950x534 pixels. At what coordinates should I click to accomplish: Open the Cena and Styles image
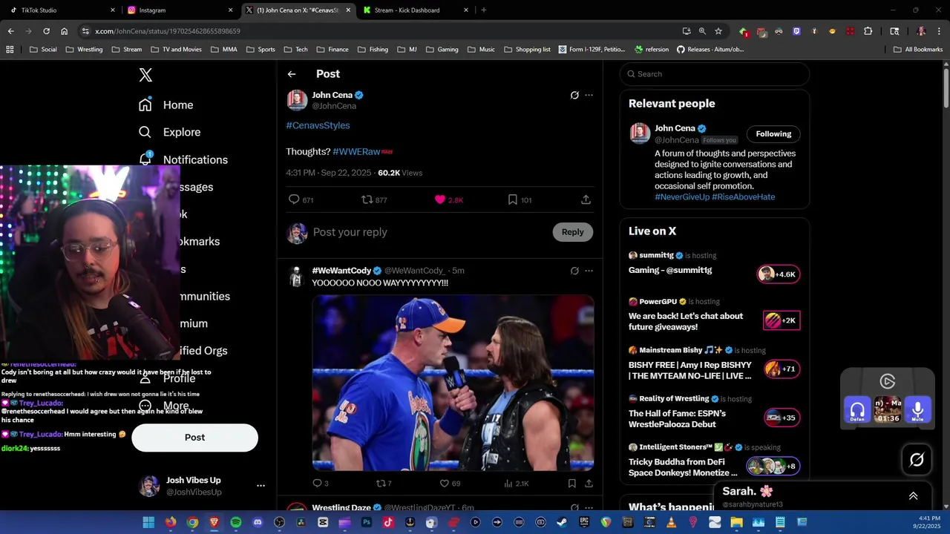[x=453, y=383]
